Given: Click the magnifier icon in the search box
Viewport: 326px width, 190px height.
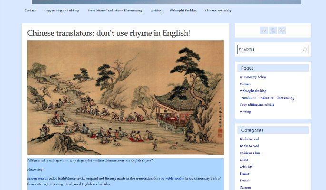Looking at the screenshot, I should pyautogui.click(x=305, y=49).
